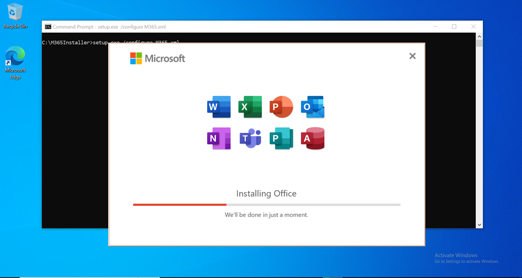Maximize the Command Prompt window

click(x=454, y=27)
